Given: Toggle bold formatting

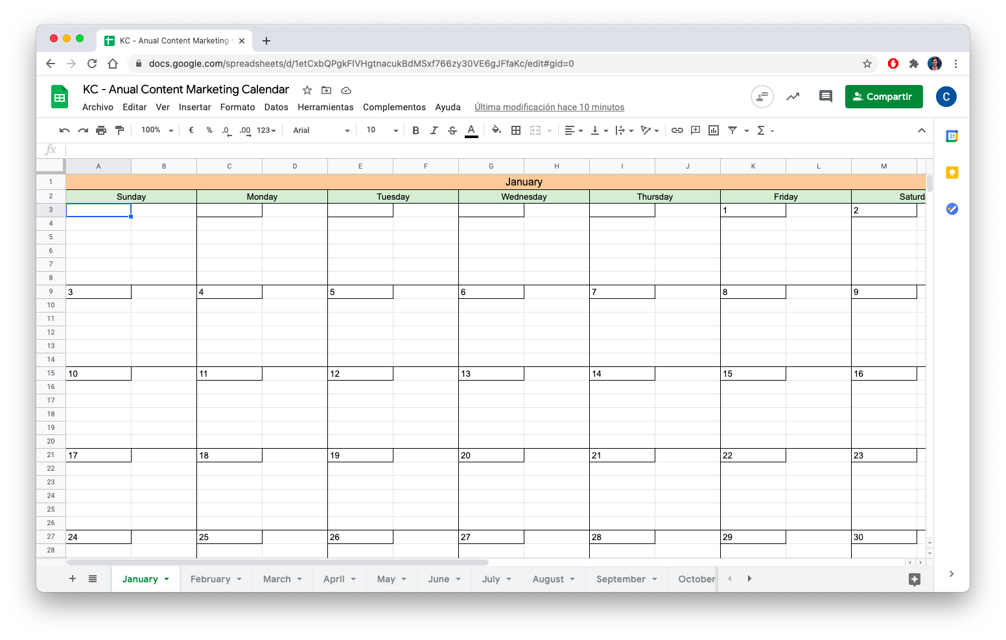Looking at the screenshot, I should click(416, 130).
